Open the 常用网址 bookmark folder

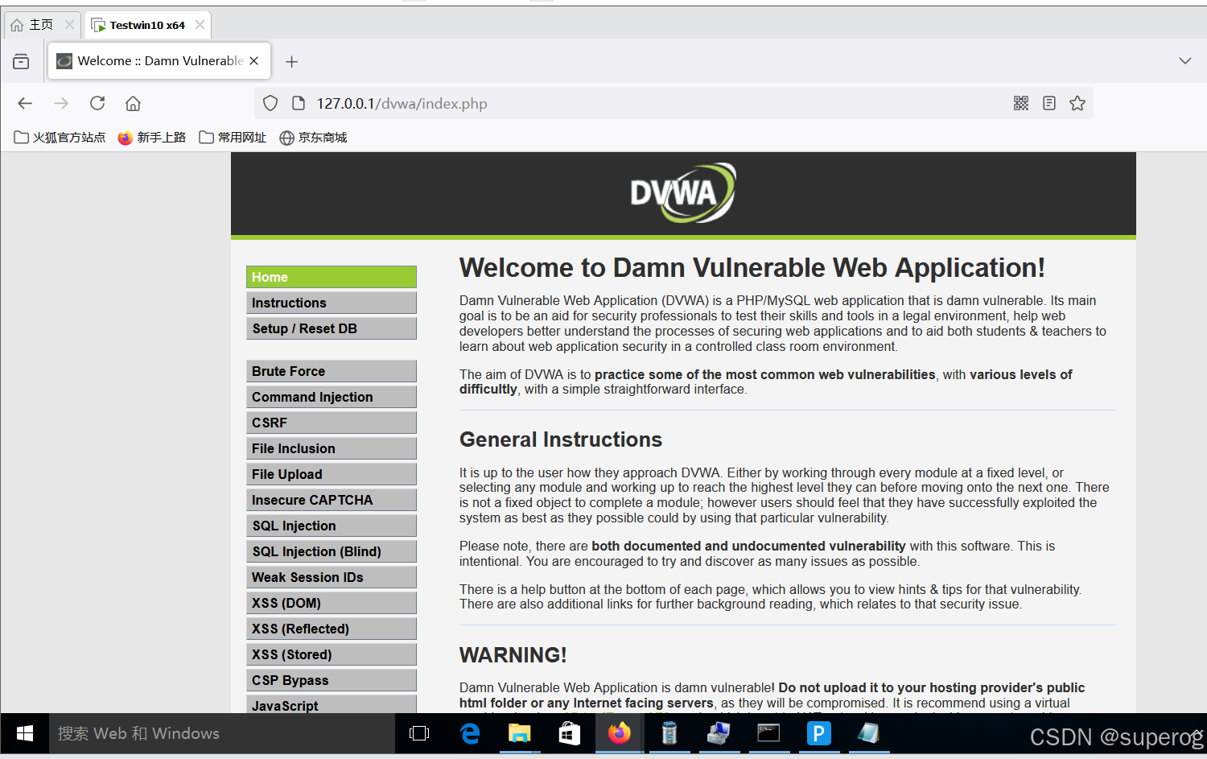coord(233,138)
